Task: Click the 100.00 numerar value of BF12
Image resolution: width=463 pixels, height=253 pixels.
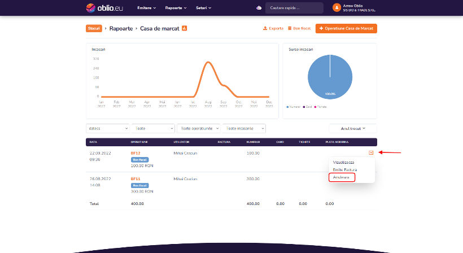Action: (x=253, y=153)
